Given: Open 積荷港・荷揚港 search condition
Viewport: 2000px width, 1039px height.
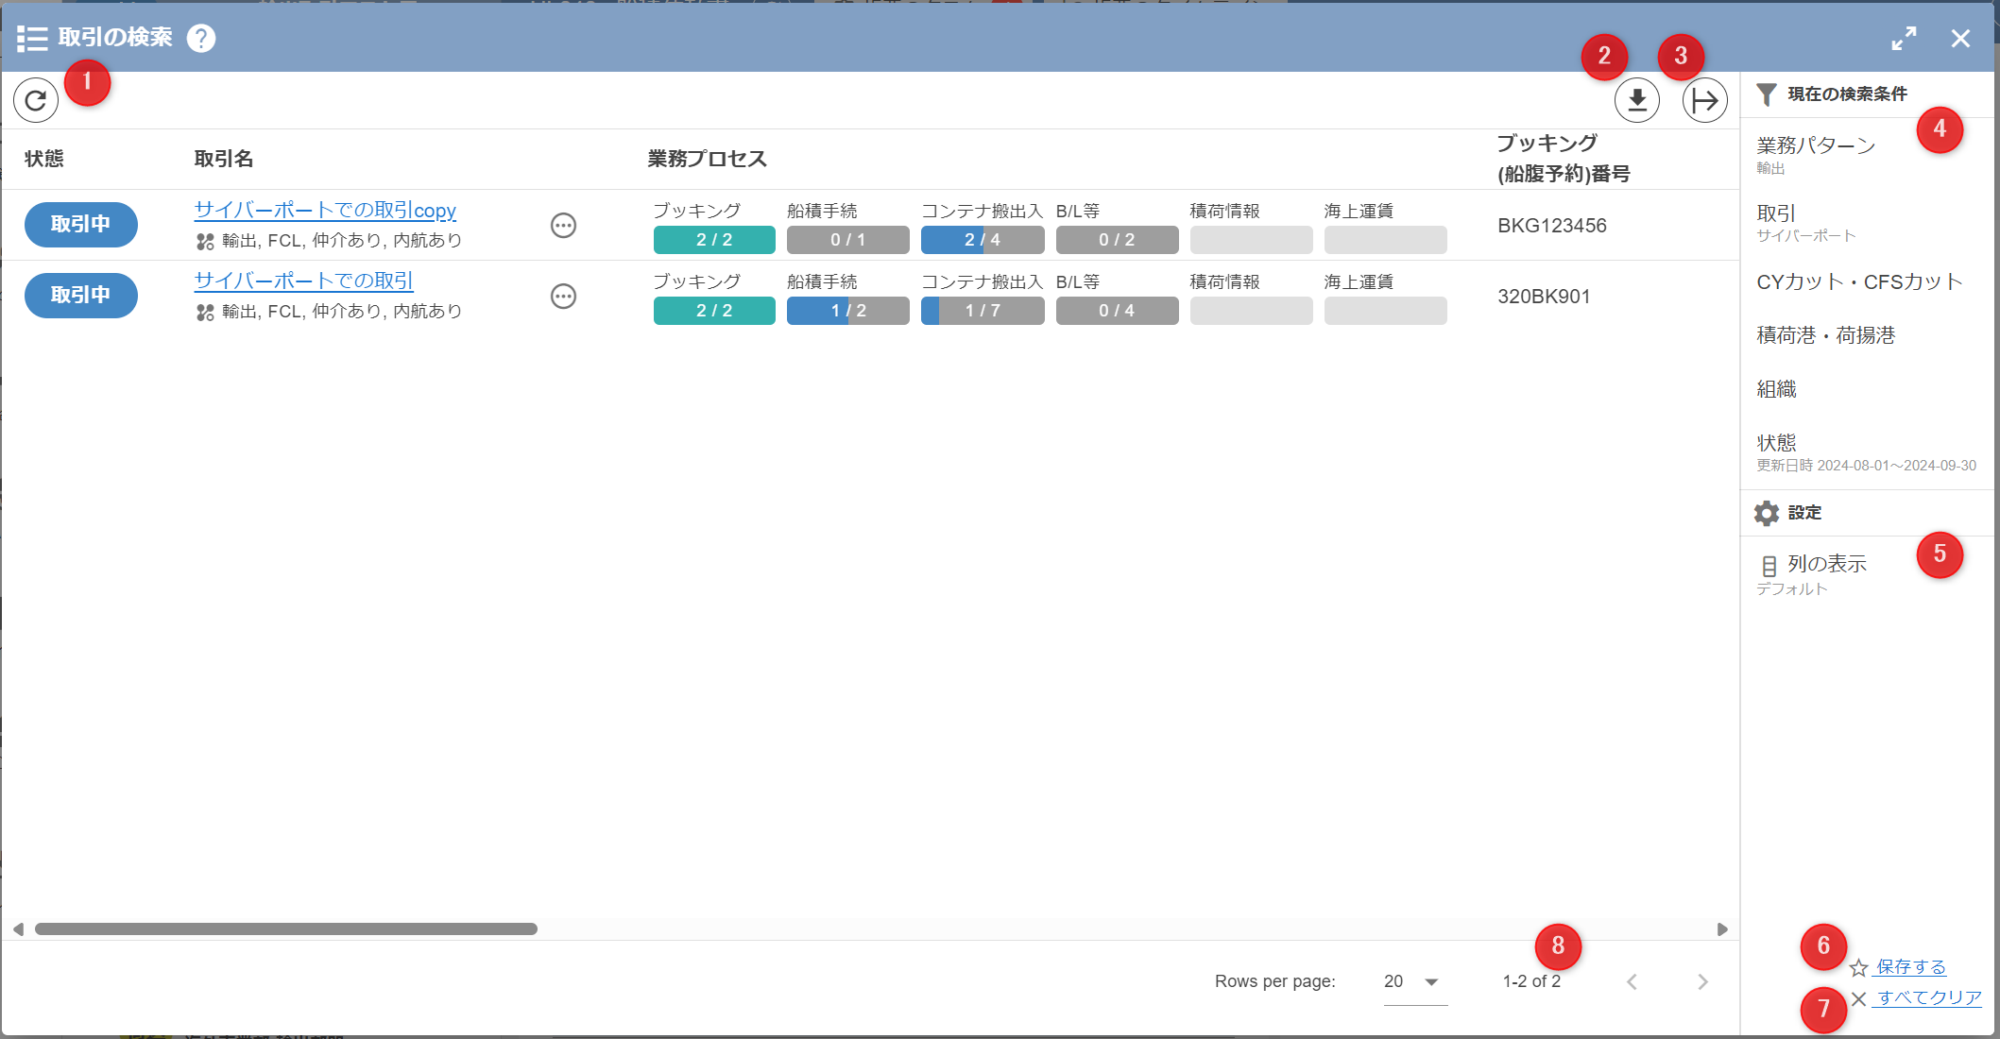Looking at the screenshot, I should click(x=1825, y=335).
